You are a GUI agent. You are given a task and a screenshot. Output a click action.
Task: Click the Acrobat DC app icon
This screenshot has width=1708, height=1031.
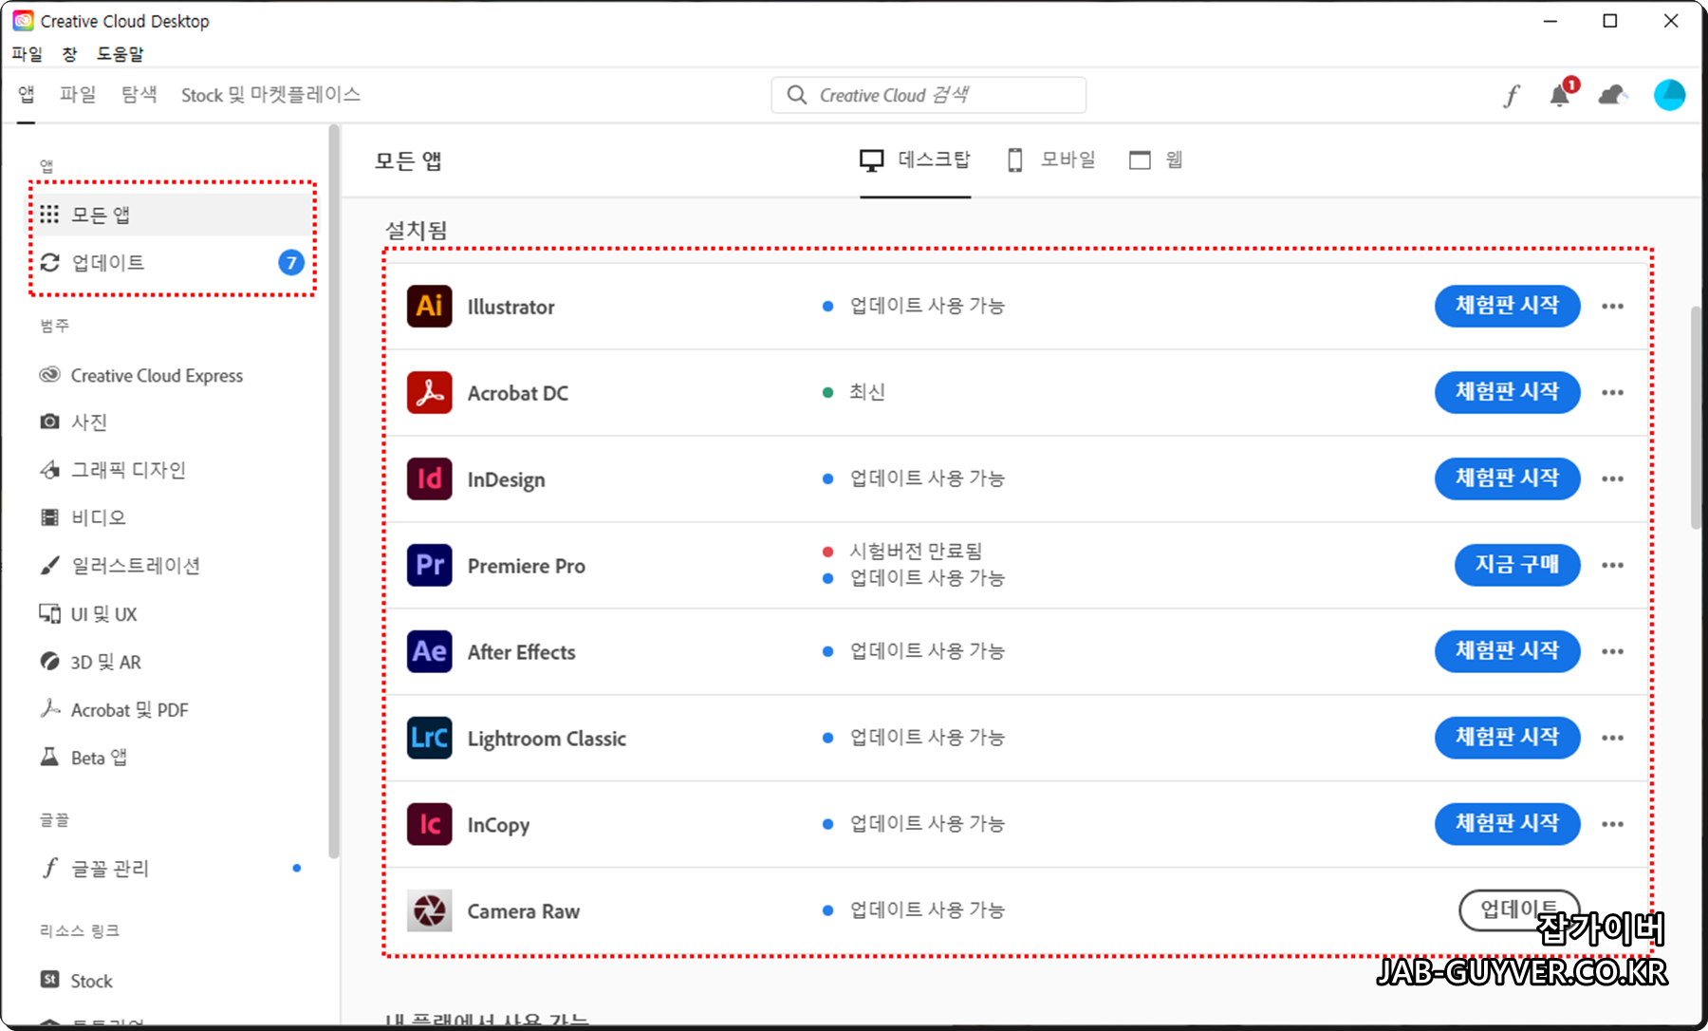click(429, 393)
